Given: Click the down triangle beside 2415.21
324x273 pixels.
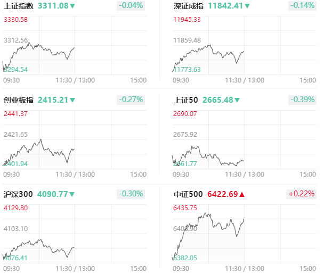Looking at the screenshot, I should 72,100.
